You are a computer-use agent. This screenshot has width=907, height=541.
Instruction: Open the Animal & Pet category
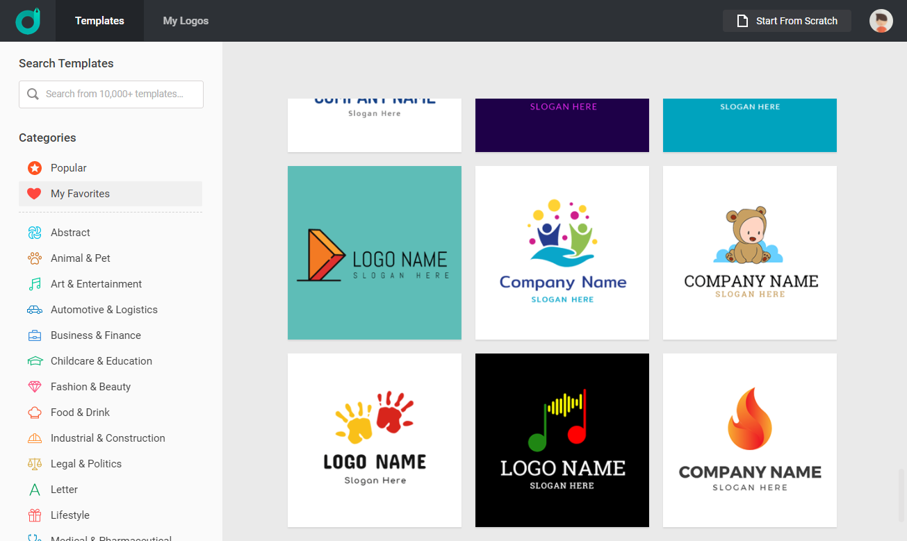(x=111, y=258)
